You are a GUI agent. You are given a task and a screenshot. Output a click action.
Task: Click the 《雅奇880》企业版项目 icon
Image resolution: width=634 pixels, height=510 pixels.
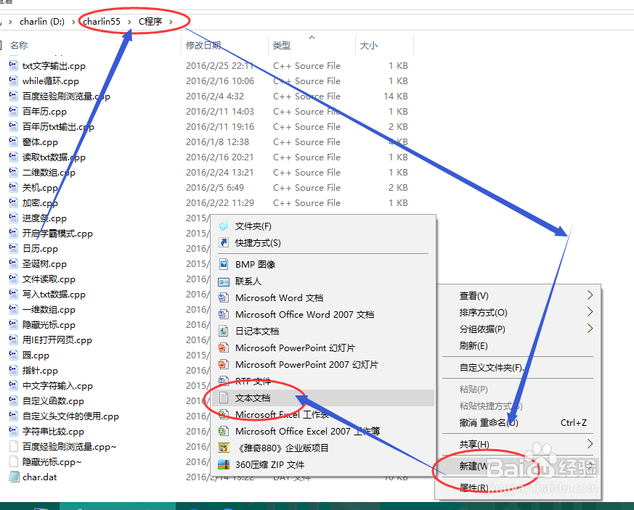click(224, 448)
